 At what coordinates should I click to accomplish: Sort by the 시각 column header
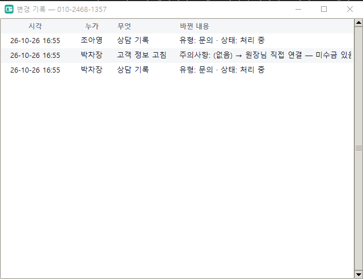(35, 26)
